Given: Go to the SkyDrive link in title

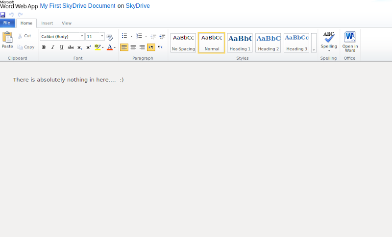Looking at the screenshot, I should [x=138, y=6].
